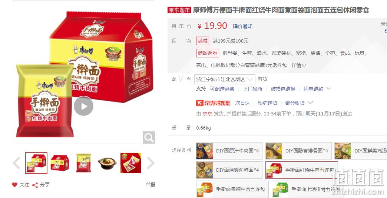Click the 京东物流 logo

213,103
